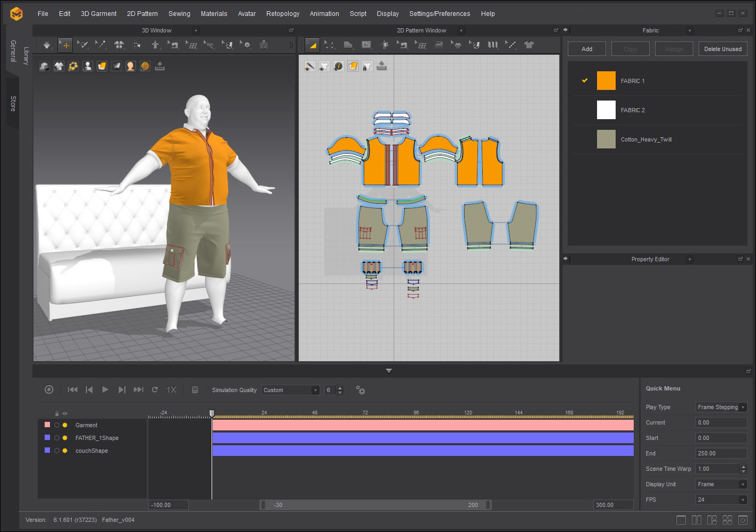Image resolution: width=756 pixels, height=532 pixels.
Task: Toggle visibility dot for couchShape track
Action: click(x=65, y=451)
